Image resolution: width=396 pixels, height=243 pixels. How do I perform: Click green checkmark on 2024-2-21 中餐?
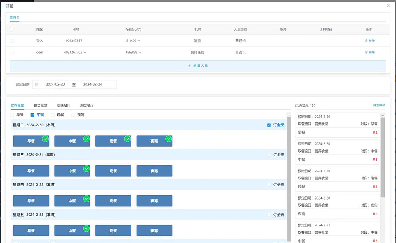86,169
